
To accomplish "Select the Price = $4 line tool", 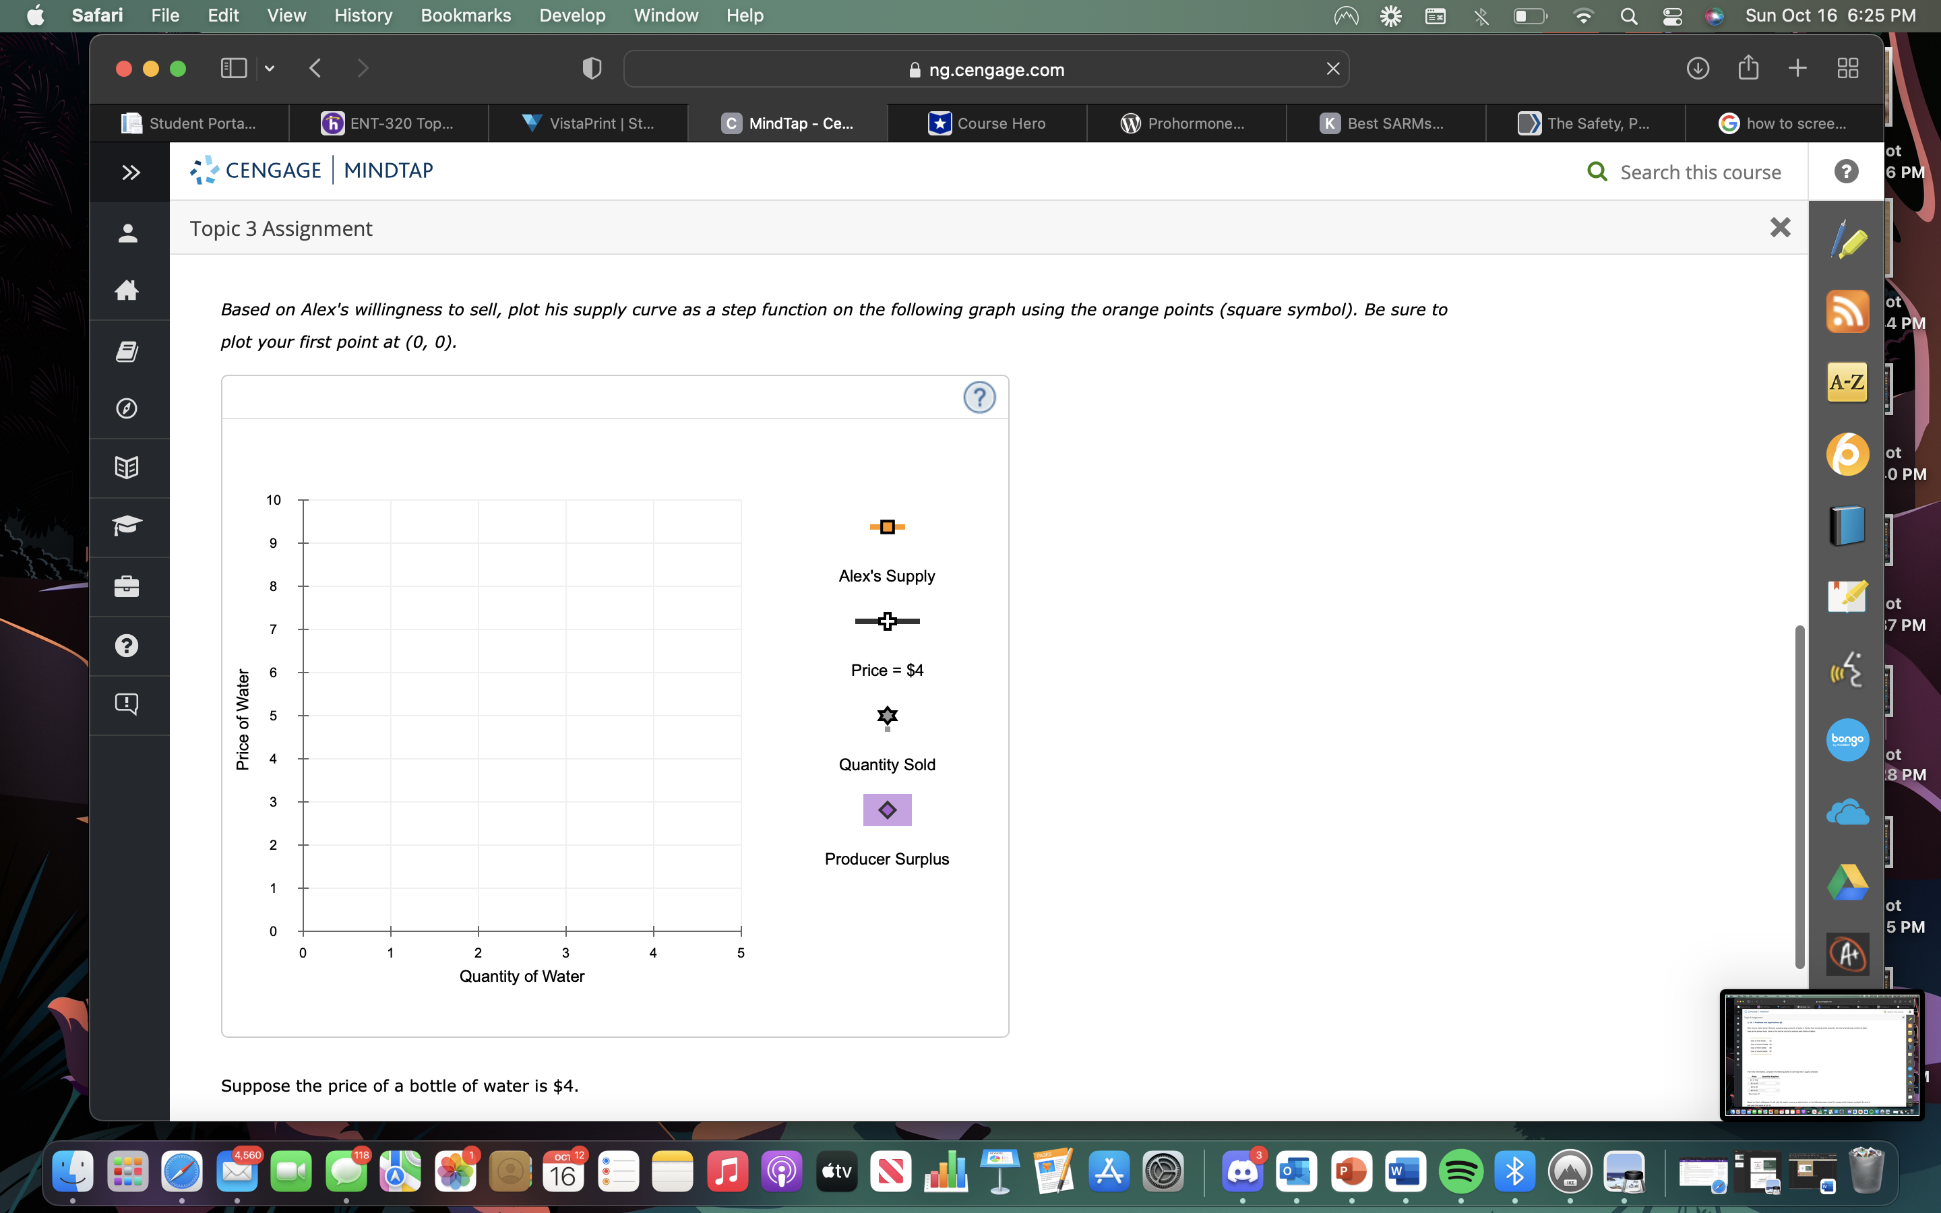I will click(x=887, y=621).
